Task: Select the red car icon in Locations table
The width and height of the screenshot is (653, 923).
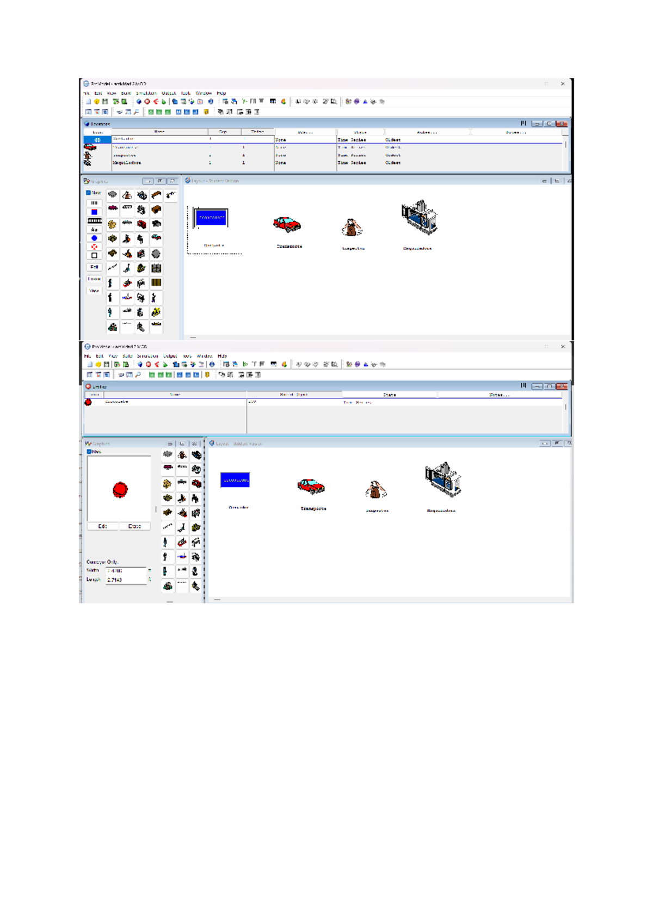Action: click(x=90, y=147)
